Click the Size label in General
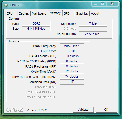 pos(15,29)
